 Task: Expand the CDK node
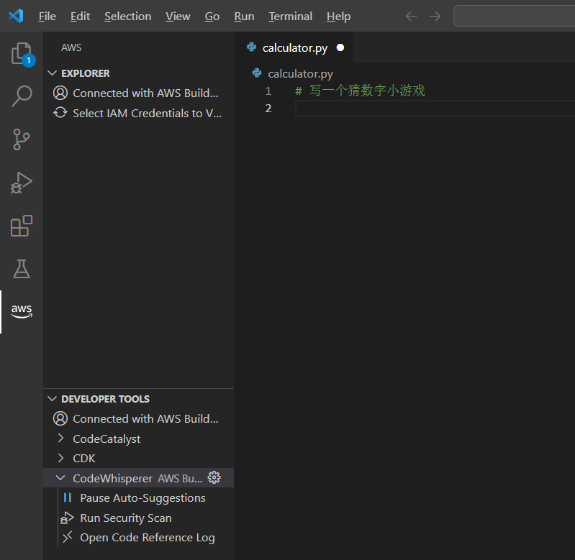coord(61,458)
